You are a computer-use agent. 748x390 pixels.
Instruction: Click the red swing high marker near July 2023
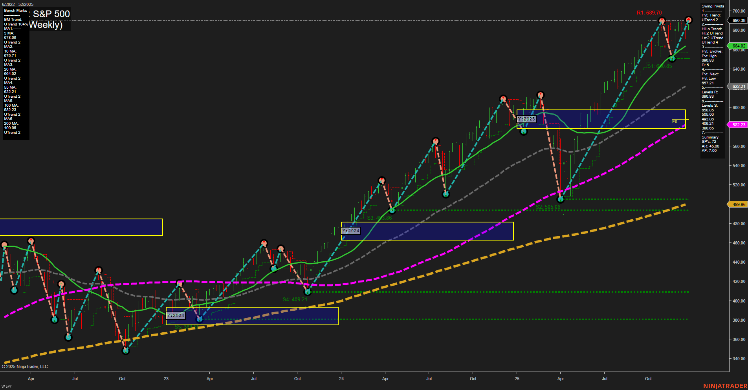pos(264,243)
